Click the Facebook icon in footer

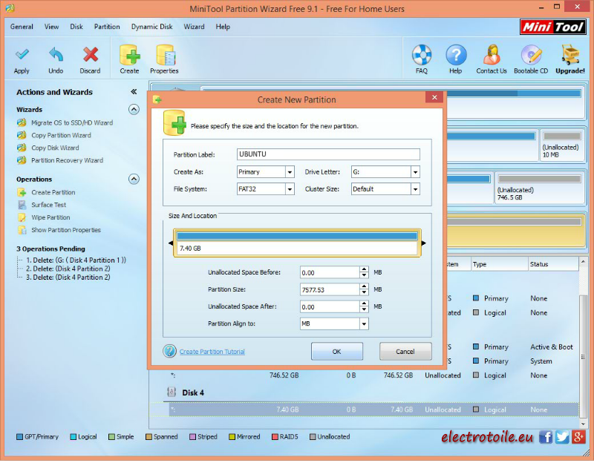546,437
